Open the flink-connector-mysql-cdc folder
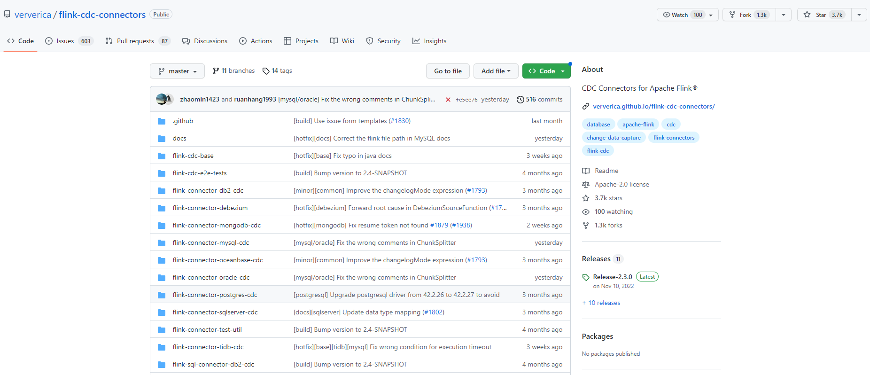Screen dimensions: 870x375 tap(210, 243)
